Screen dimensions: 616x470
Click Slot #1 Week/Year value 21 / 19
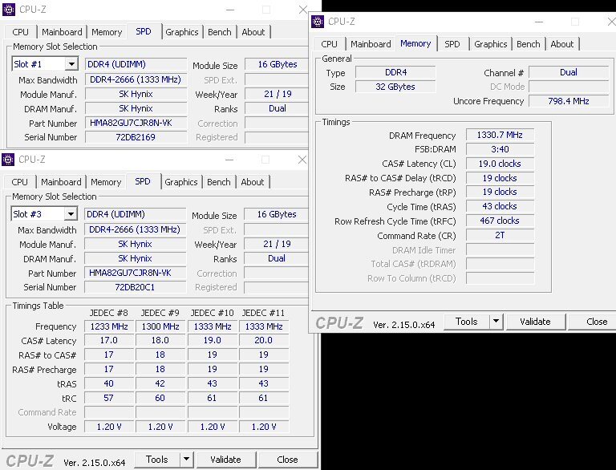(278, 94)
